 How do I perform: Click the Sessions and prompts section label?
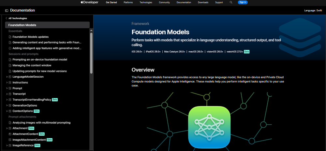tap(23, 54)
